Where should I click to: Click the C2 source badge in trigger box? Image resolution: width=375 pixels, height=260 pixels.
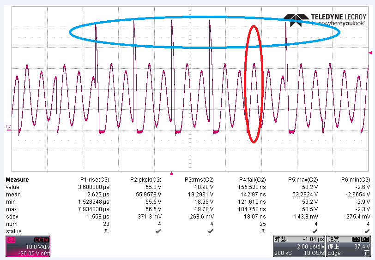tap(356, 239)
